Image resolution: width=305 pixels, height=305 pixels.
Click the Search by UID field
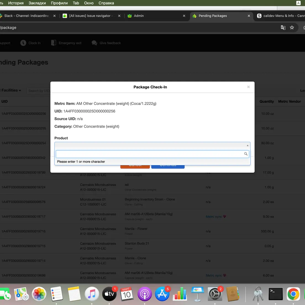(38, 91)
